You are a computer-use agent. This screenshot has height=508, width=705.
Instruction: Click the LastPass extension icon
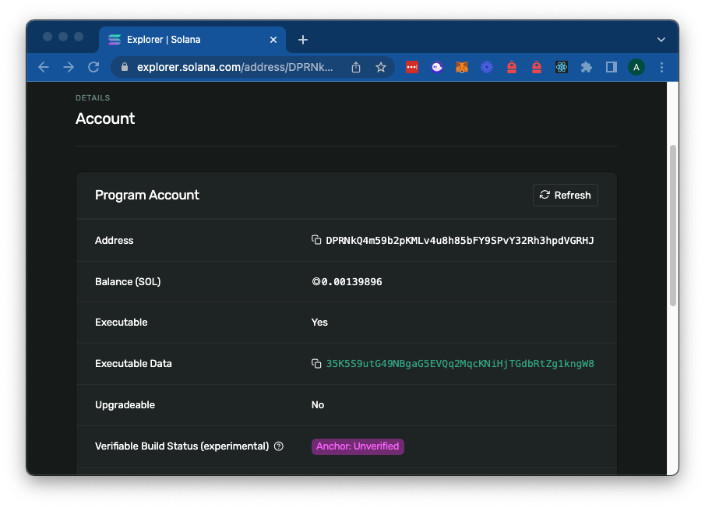click(412, 68)
